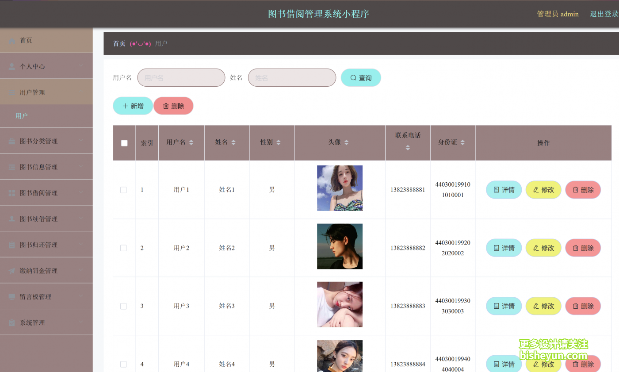Expand the 图书归还管理 menu chevron
This screenshot has width=619, height=372.
coord(81,244)
